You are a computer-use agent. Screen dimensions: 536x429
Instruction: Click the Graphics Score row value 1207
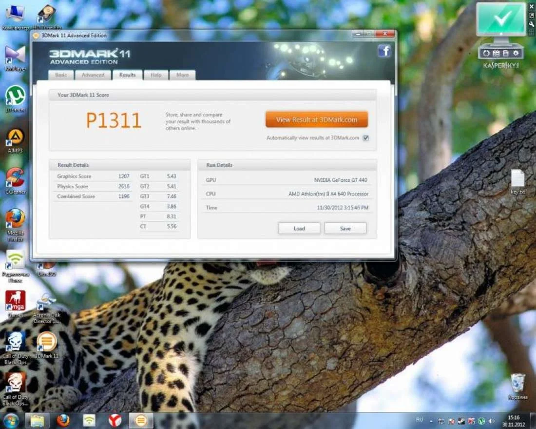[x=124, y=176]
